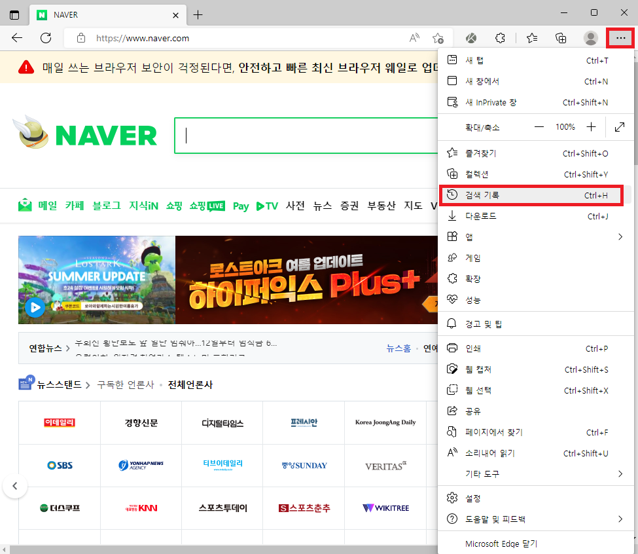The height and width of the screenshot is (554, 638).
Task: Open 설정 settings menu item
Action: (x=535, y=498)
